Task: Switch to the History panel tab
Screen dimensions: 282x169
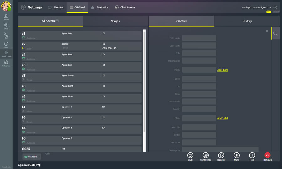Action: pos(247,21)
